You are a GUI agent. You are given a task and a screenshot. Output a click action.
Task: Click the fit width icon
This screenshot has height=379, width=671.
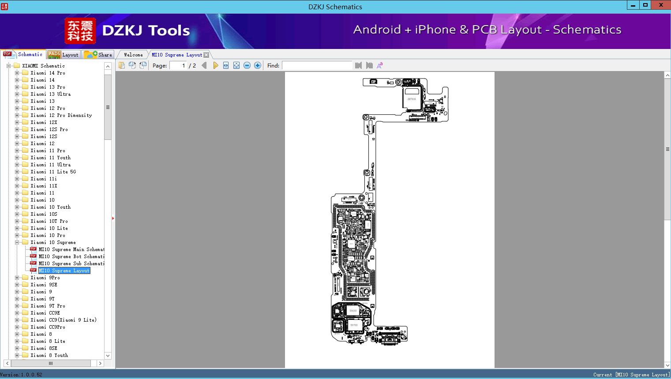point(226,65)
